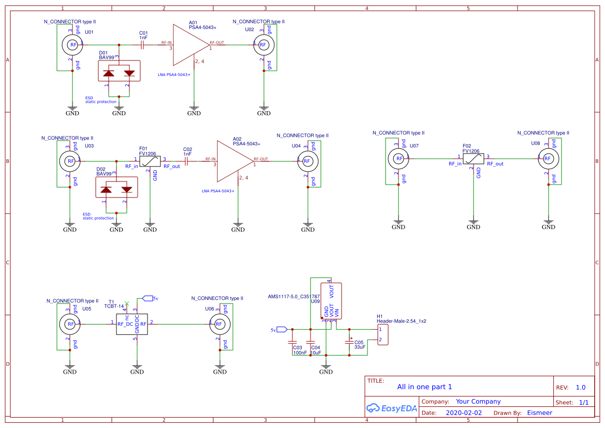Click the date 2020-02-02 field
This screenshot has height=428, width=605.
click(x=464, y=412)
